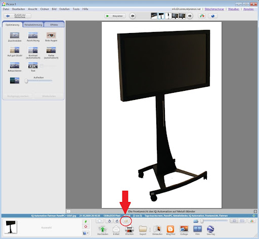Go to previous photo with left arrow
This screenshot has height=239, width=259.
133,16
